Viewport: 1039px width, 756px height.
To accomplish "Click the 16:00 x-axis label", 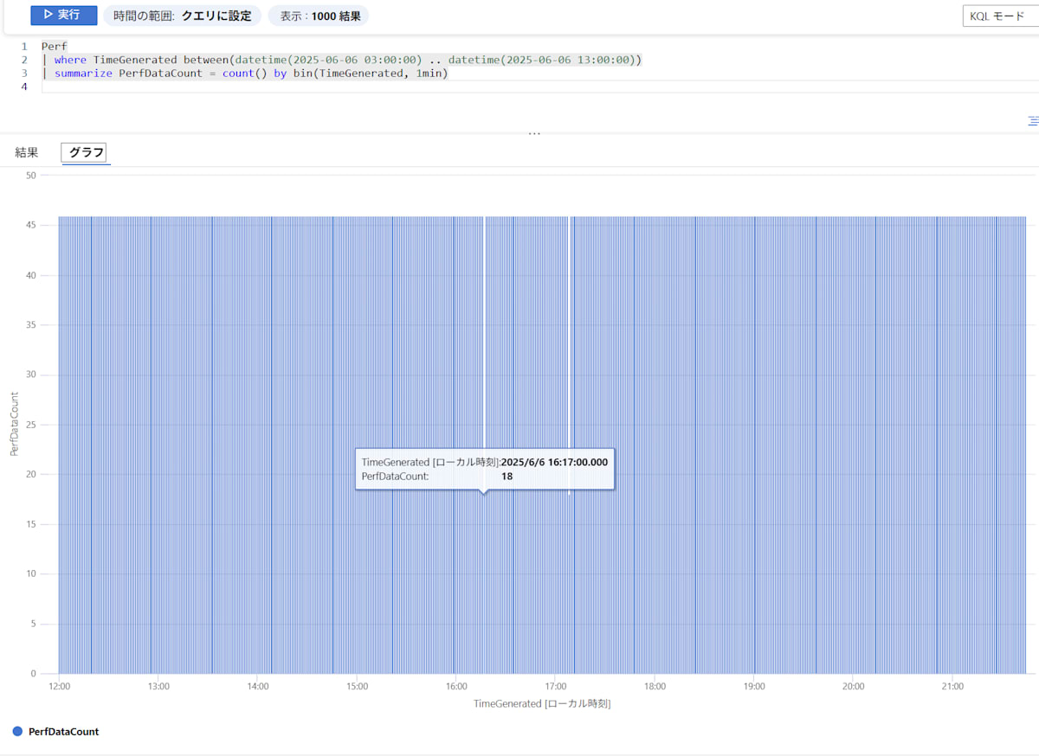I will tap(456, 687).
